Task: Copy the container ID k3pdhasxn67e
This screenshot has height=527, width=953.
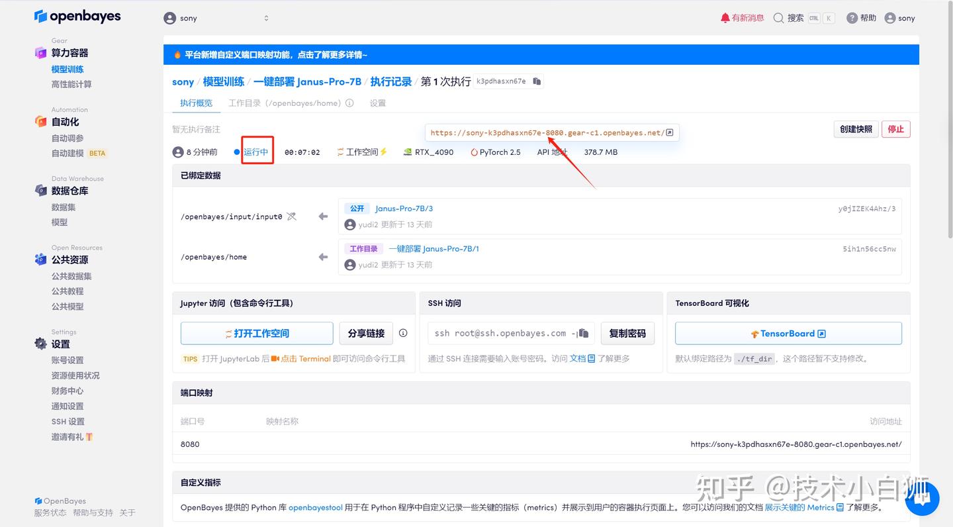Action: click(537, 81)
